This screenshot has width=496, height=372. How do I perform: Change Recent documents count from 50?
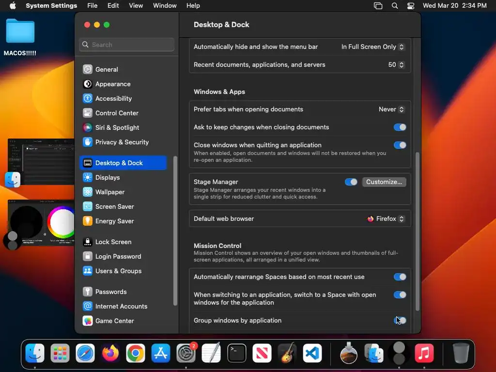[x=396, y=65]
